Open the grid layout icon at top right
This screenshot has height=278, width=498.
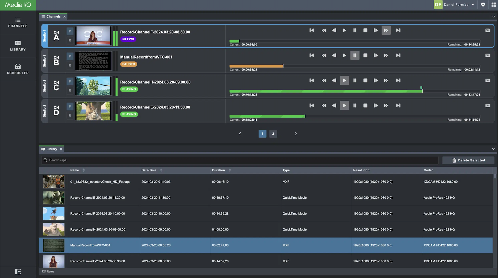pyautogui.click(x=494, y=5)
